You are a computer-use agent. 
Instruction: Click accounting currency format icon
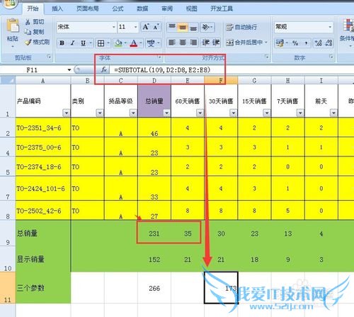(x=280, y=43)
